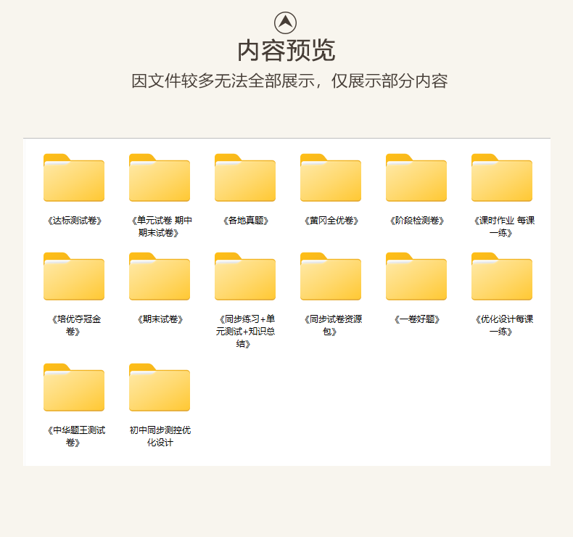Select the 《同步试卷资源包》 folder name text
Viewport: 573px width, 537px height.
pos(332,325)
